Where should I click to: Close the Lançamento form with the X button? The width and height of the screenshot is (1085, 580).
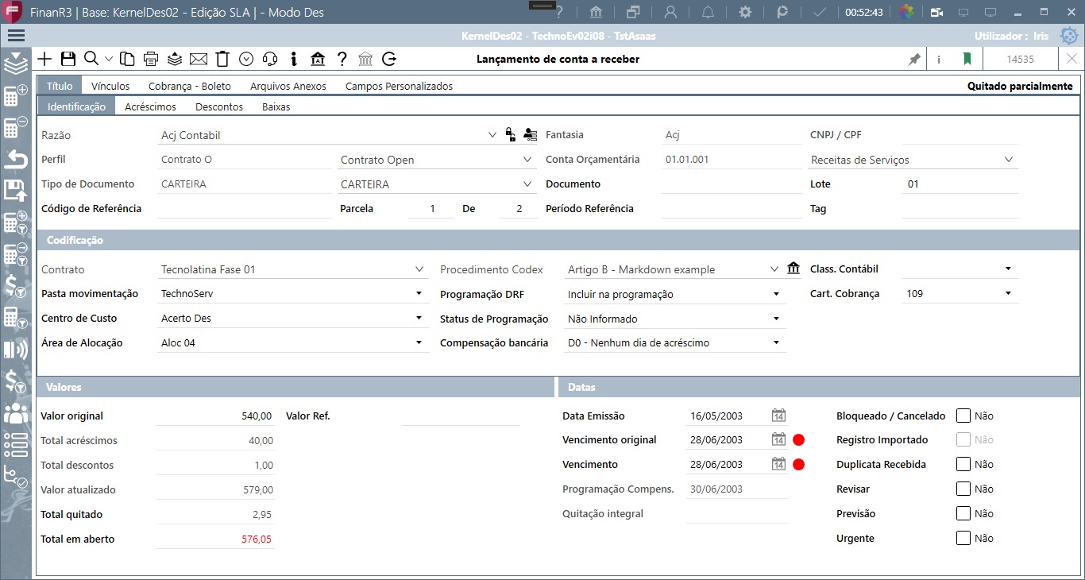tap(1071, 59)
